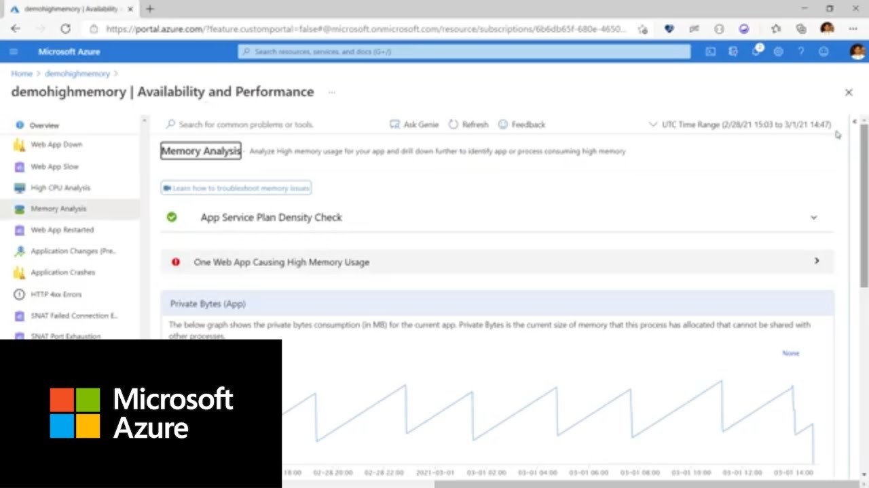Click the Ask Genie button label

pos(421,125)
